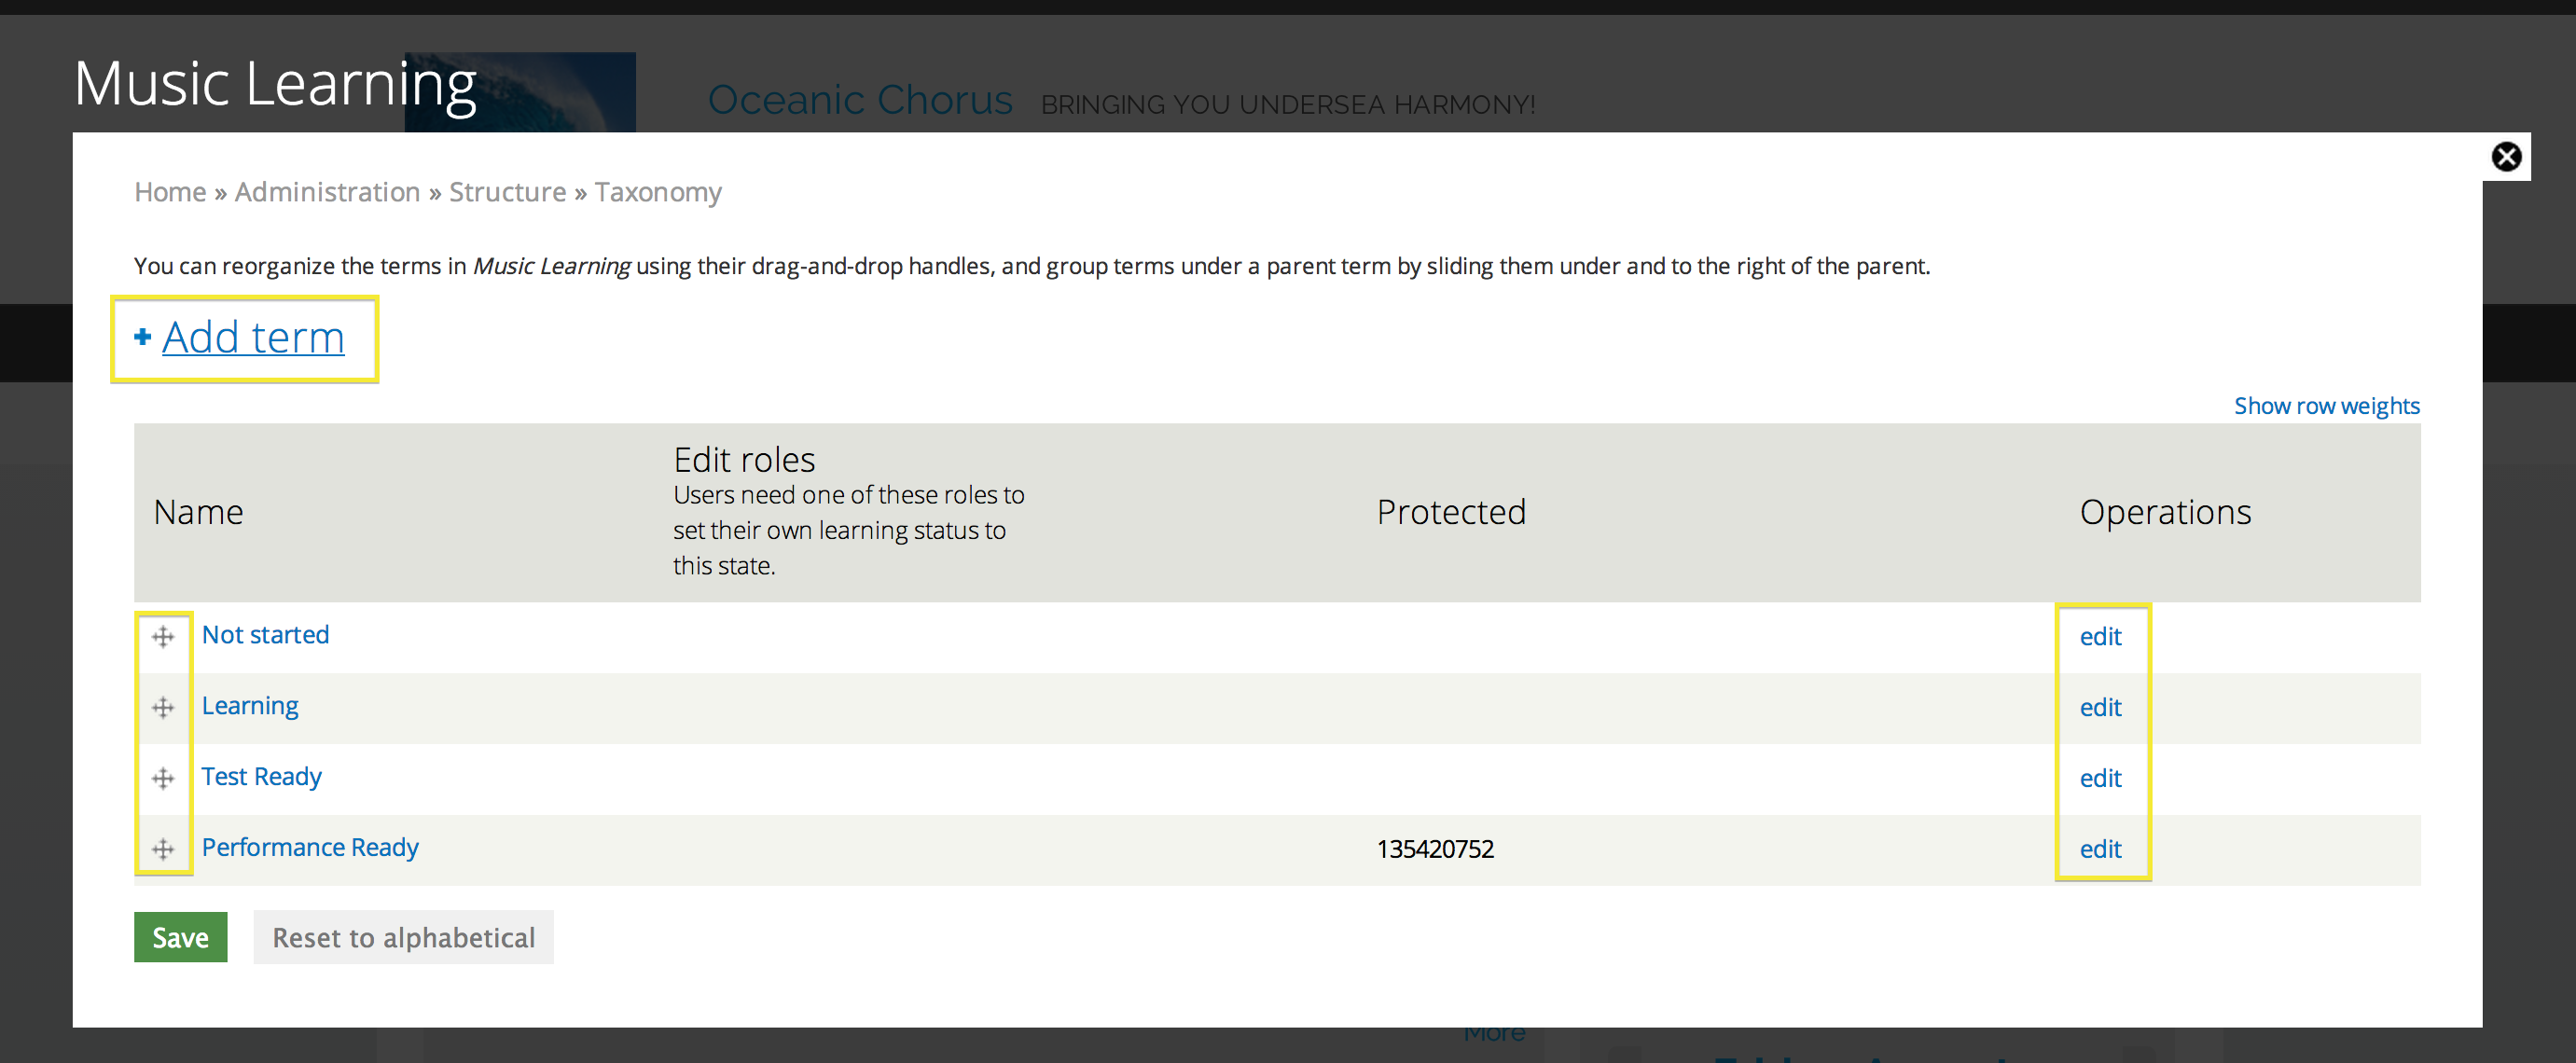Show row weights
2576x1063 pixels.
tap(2326, 406)
